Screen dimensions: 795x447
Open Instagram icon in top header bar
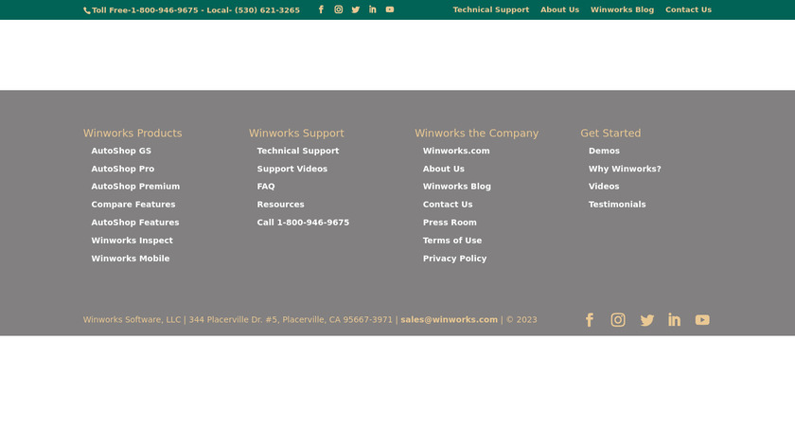(338, 9)
